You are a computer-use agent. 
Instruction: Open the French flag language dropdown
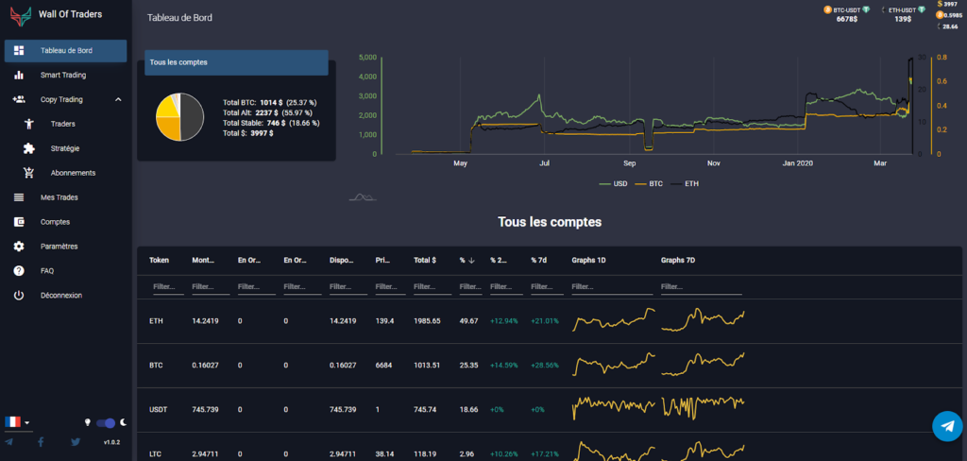[x=17, y=421]
